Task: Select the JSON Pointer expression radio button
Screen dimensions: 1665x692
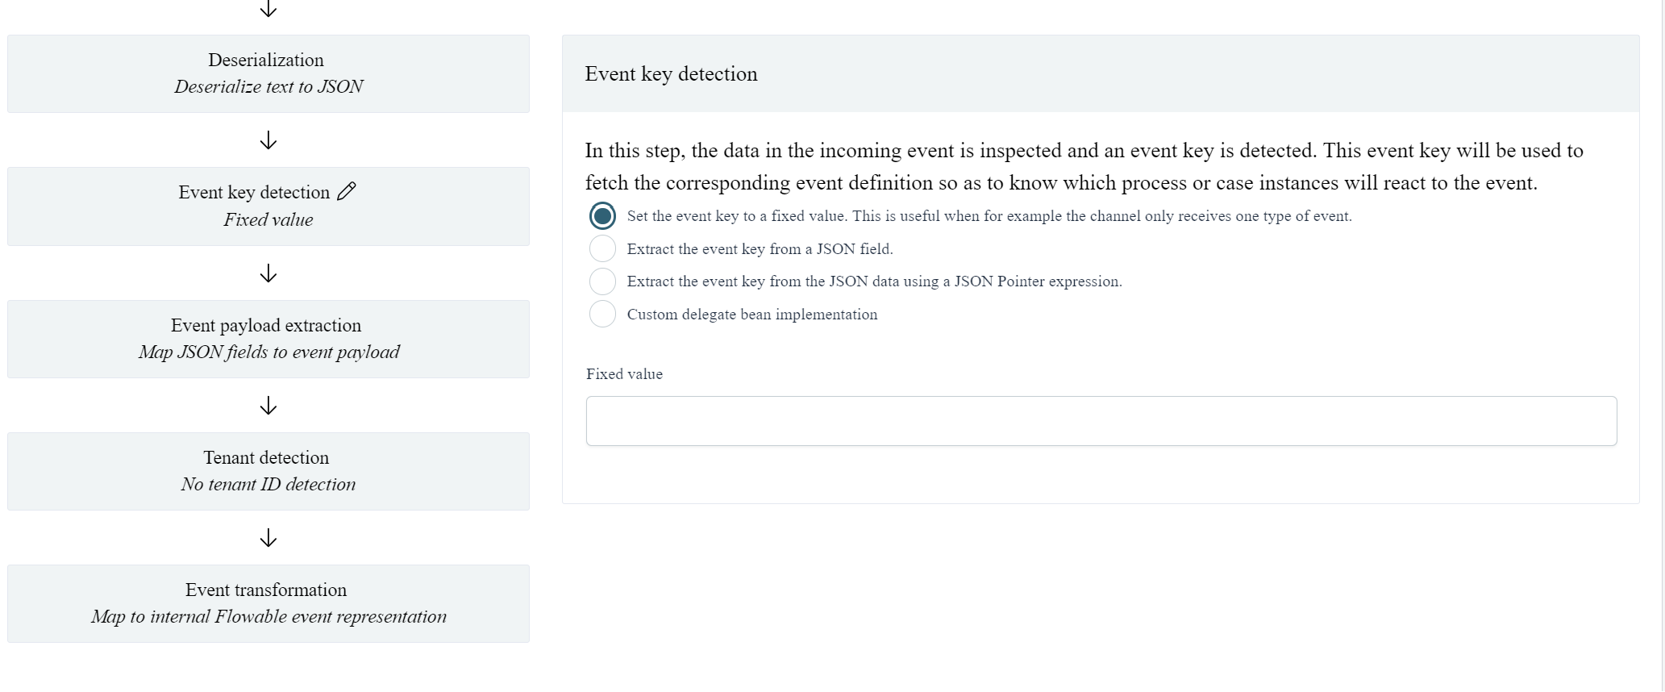Action: click(602, 281)
